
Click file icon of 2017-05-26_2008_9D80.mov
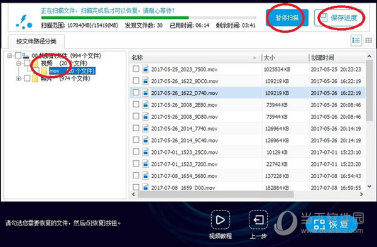pyautogui.click(x=146, y=116)
